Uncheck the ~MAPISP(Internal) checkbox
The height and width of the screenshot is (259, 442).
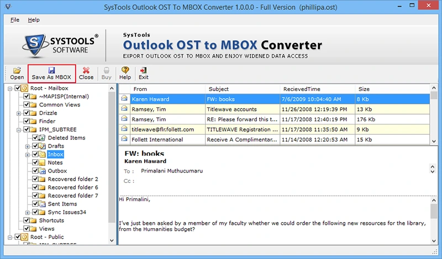coord(27,96)
